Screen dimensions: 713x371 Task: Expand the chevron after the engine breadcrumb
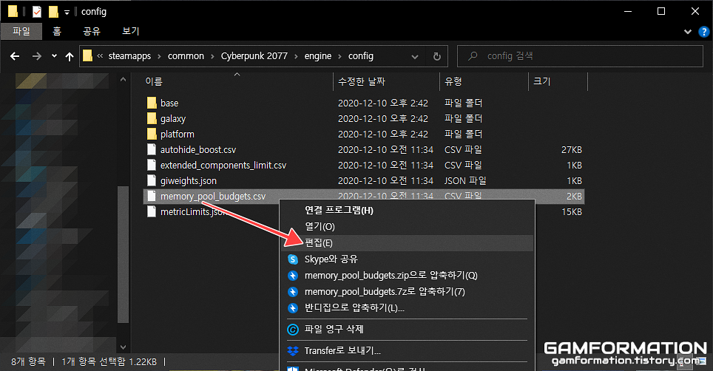point(339,56)
